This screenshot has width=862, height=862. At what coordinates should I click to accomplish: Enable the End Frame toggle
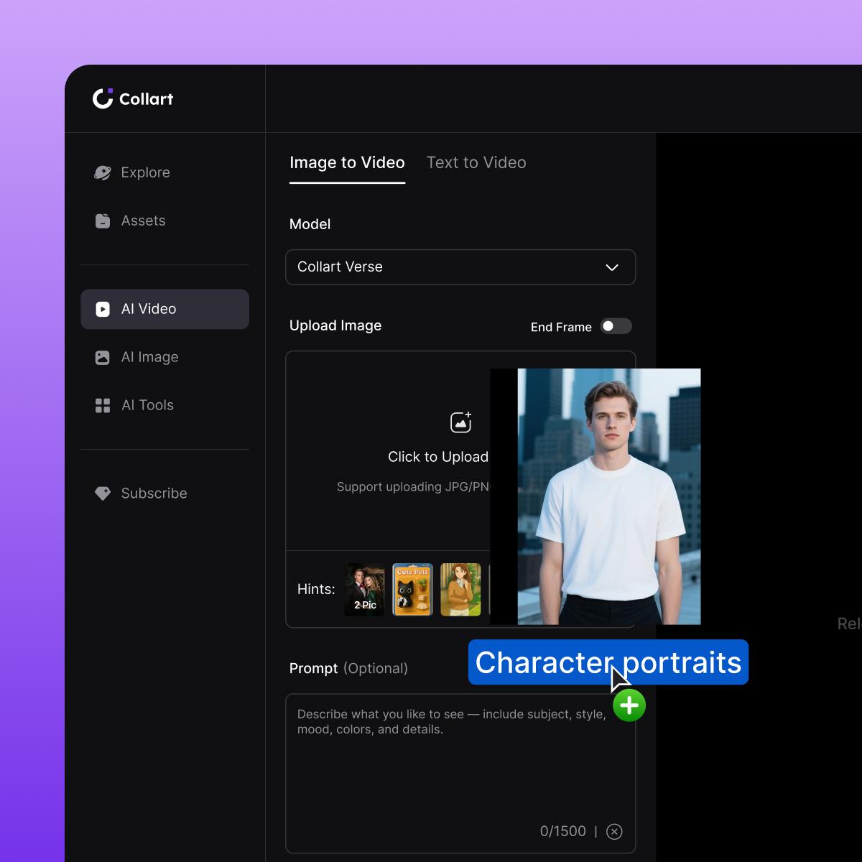coord(616,326)
